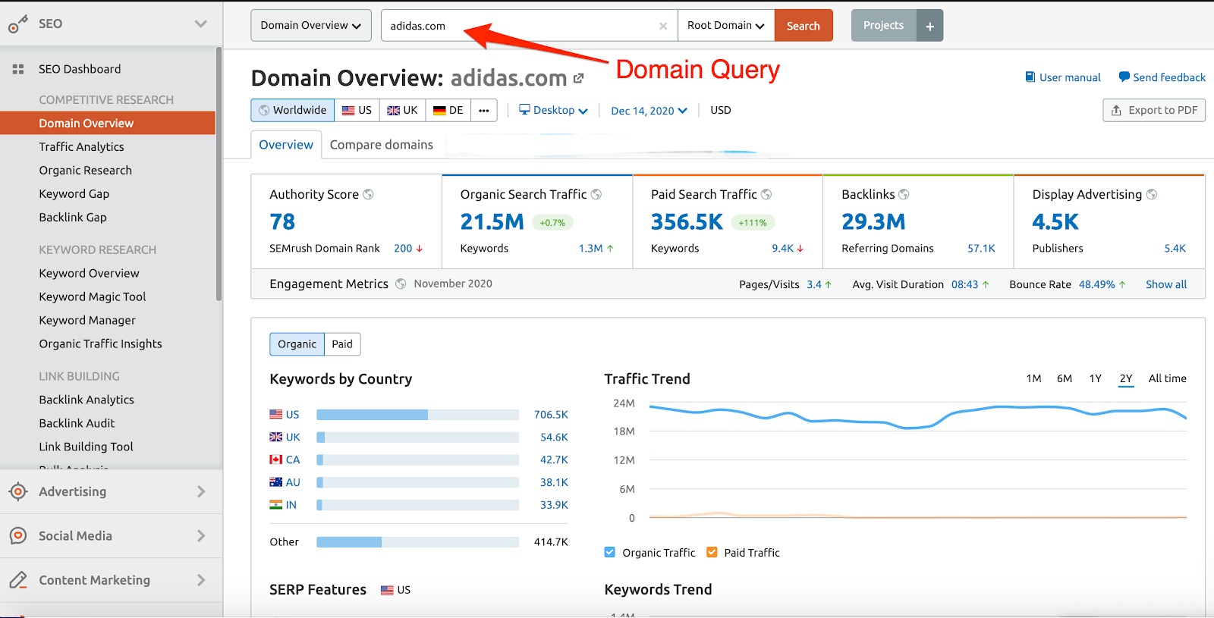Click the User manual link

click(x=1070, y=77)
